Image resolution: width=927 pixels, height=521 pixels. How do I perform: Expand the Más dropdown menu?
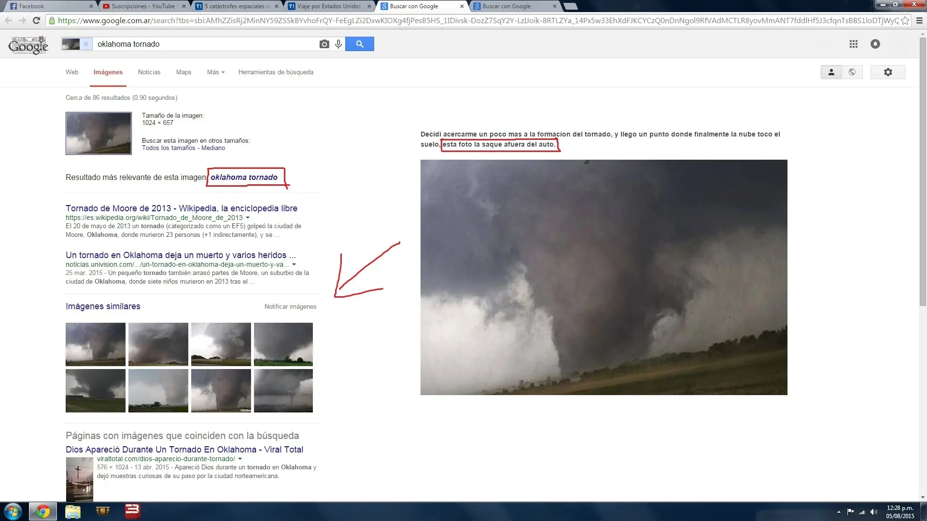(215, 72)
